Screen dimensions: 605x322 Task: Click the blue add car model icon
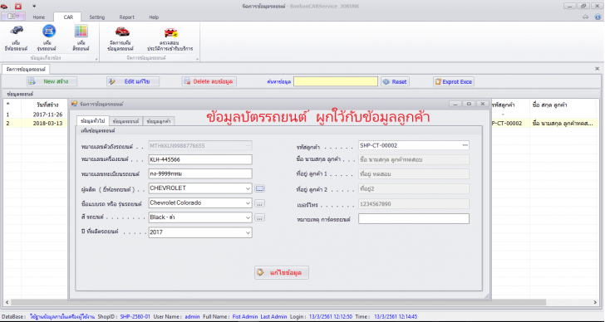point(49,31)
